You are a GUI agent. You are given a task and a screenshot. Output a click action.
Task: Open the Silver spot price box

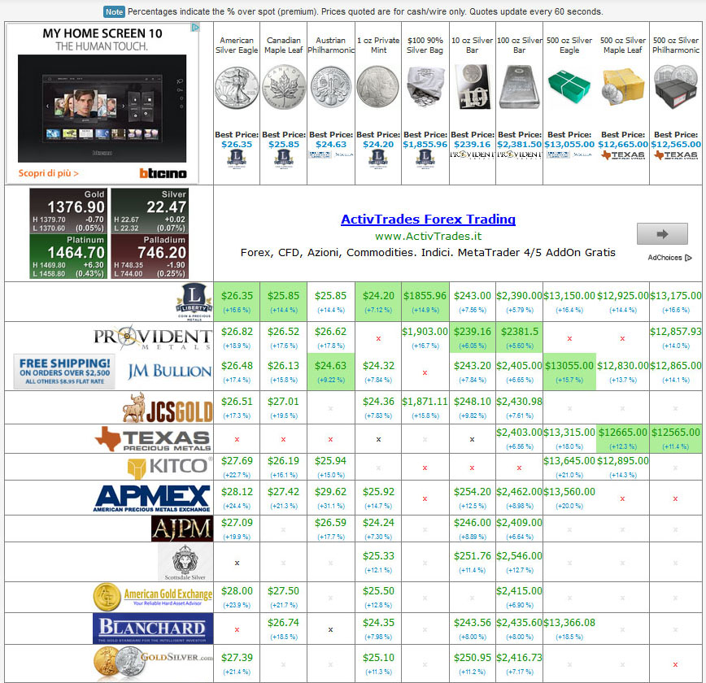click(150, 211)
